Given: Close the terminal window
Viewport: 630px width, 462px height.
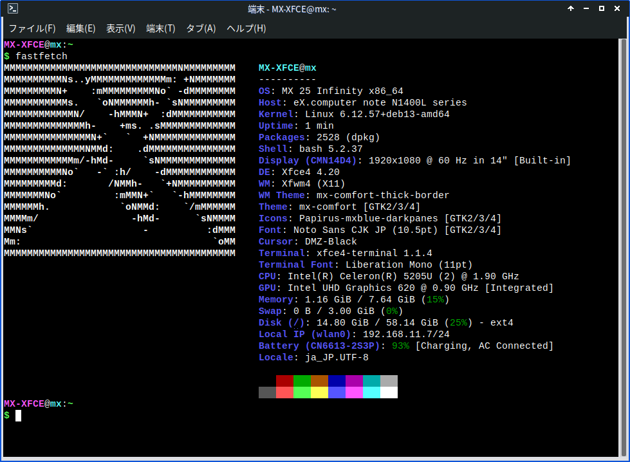Looking at the screenshot, I should click(x=617, y=9).
